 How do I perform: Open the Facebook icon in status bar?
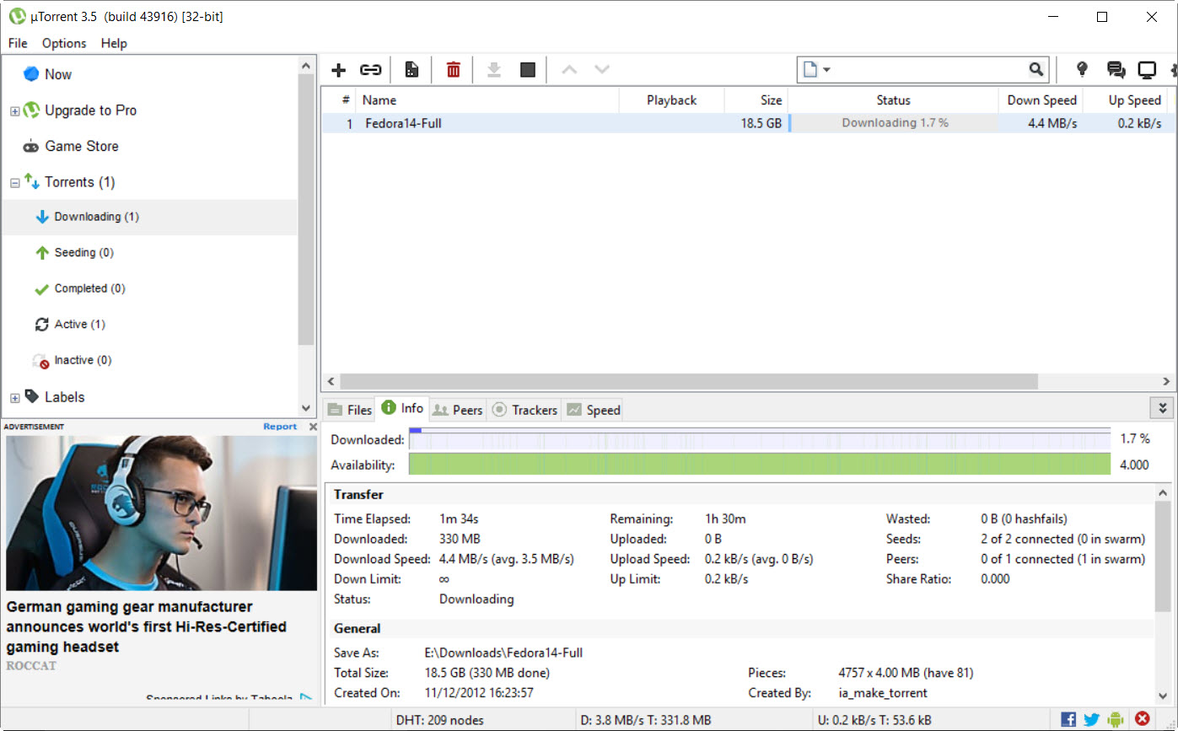click(x=1068, y=719)
